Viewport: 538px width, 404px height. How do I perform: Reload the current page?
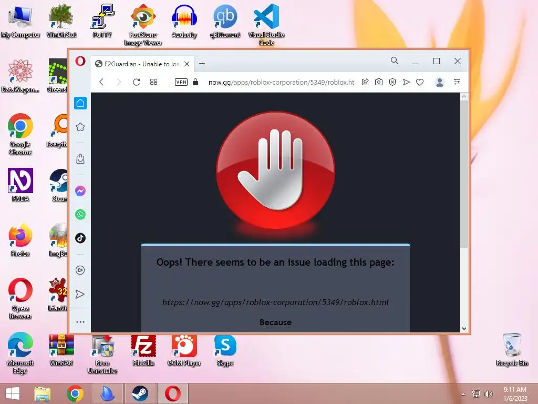point(136,82)
